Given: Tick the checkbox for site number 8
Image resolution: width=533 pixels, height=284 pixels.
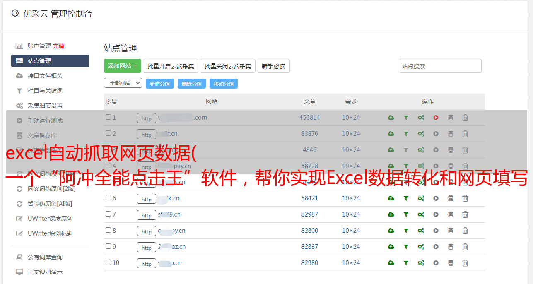Looking at the screenshot, I should point(108,230).
